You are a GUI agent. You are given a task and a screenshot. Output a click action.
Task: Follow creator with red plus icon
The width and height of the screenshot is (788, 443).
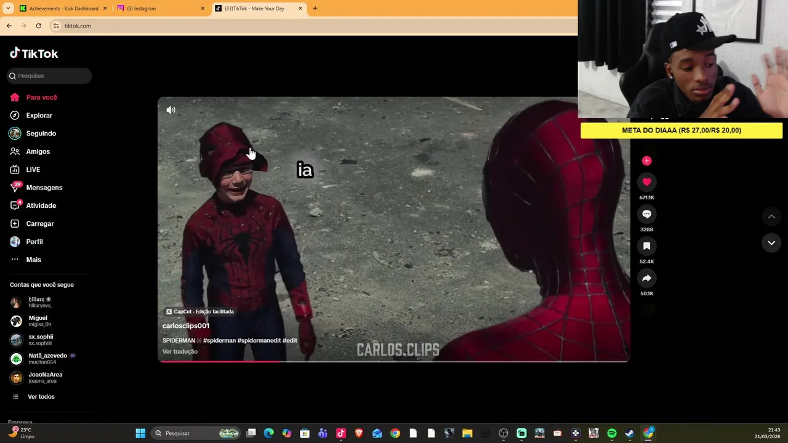click(646, 161)
